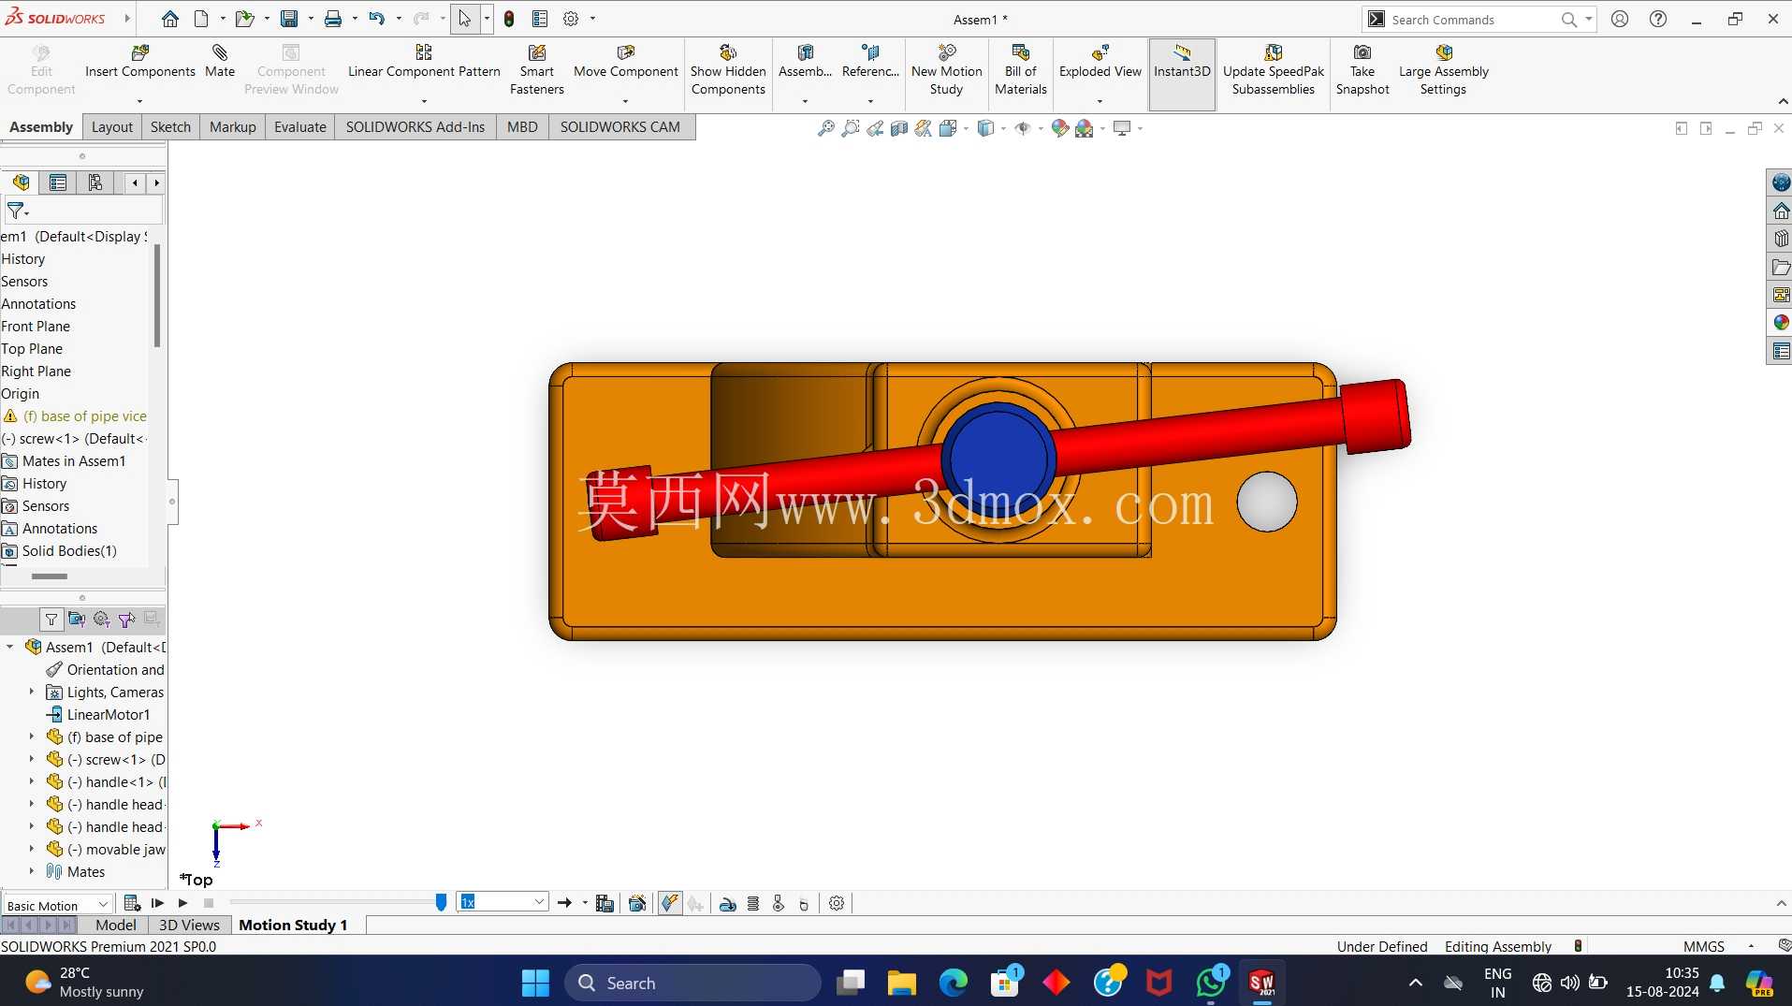Launch Smart Fasteners
The width and height of the screenshot is (1792, 1006).
pyautogui.click(x=537, y=70)
